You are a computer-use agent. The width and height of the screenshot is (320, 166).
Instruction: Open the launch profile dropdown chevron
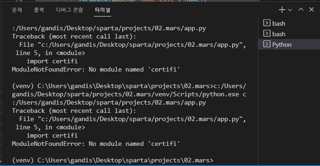coord(290,10)
